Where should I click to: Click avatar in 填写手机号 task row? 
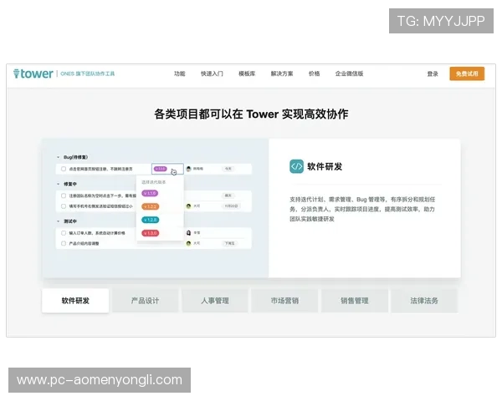188,206
